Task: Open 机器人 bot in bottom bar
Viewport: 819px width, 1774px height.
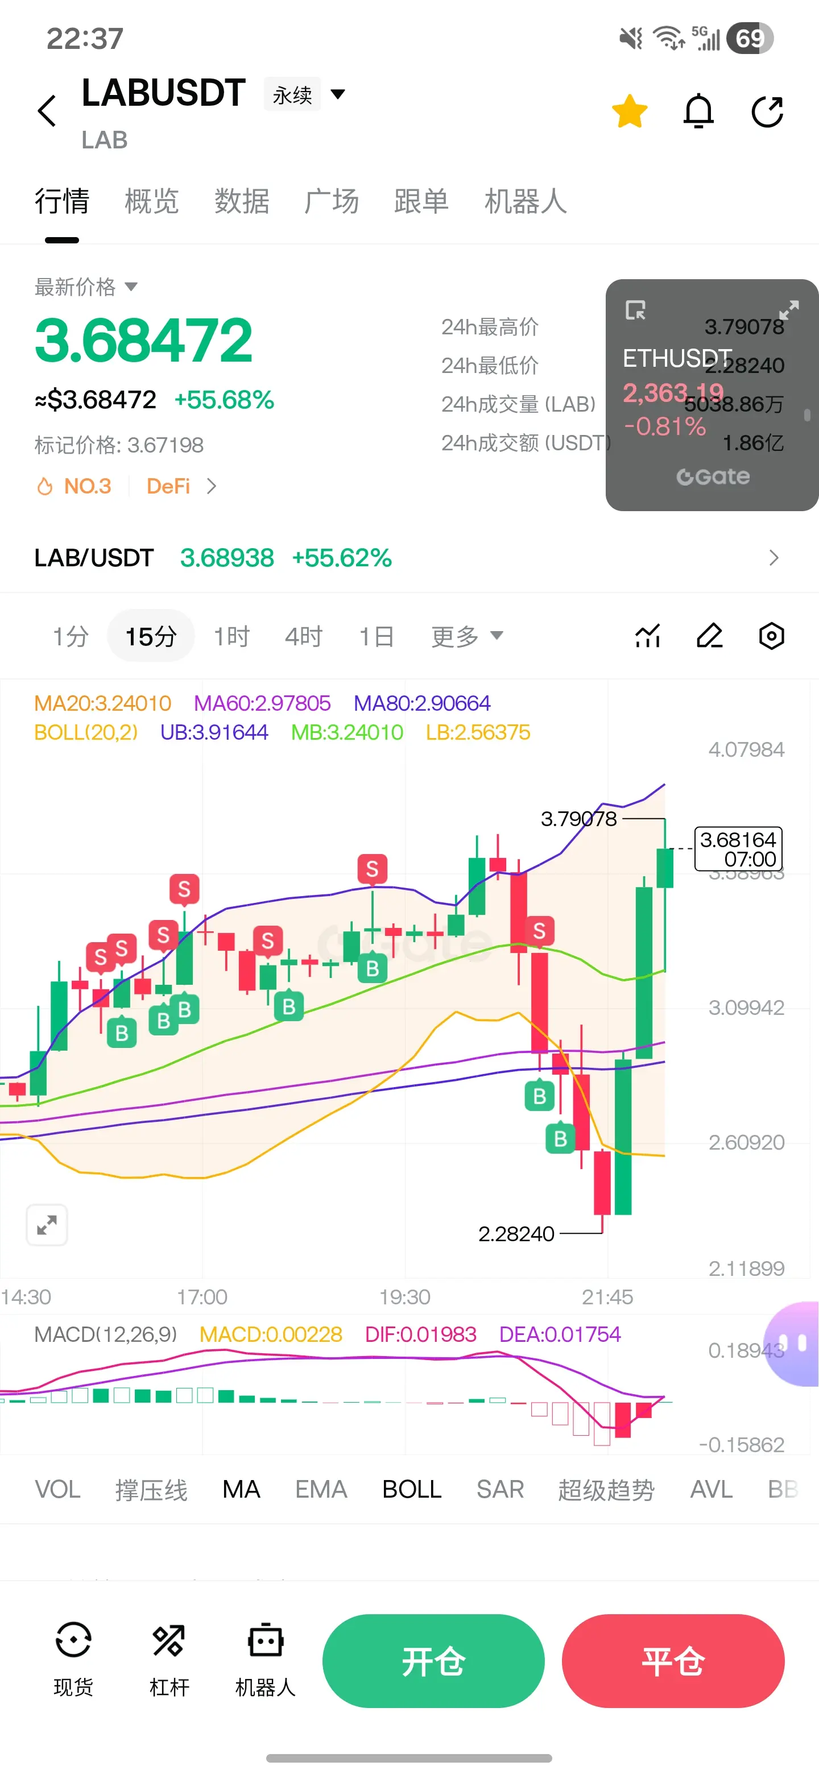Action: click(x=265, y=1660)
